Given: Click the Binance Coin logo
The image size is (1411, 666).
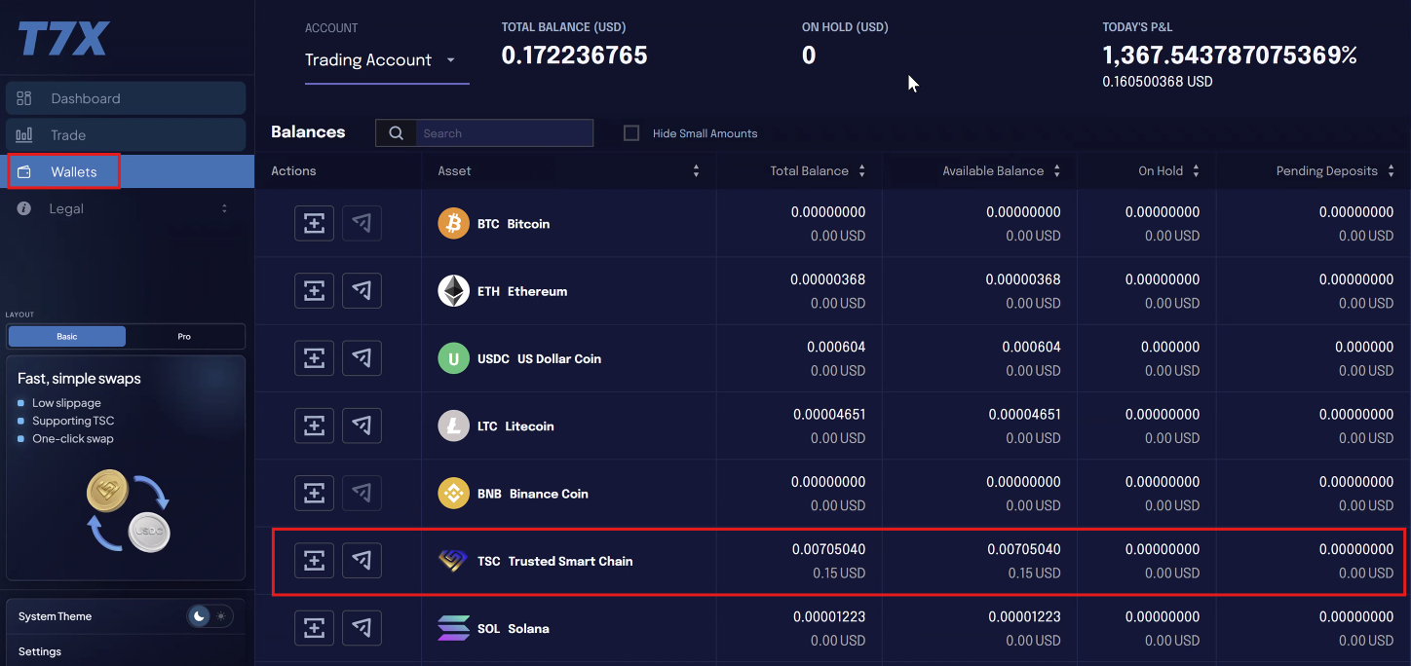Looking at the screenshot, I should 453,493.
